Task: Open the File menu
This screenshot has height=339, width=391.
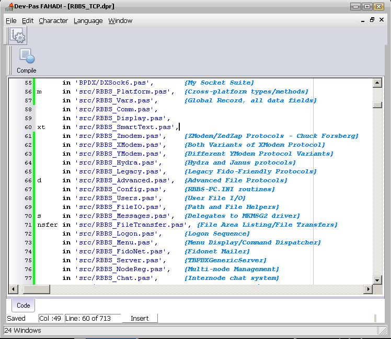Action: pos(11,21)
